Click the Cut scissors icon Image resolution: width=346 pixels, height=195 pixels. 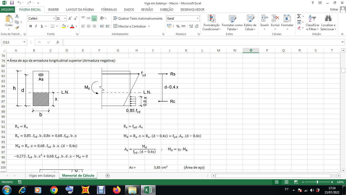[17, 16]
